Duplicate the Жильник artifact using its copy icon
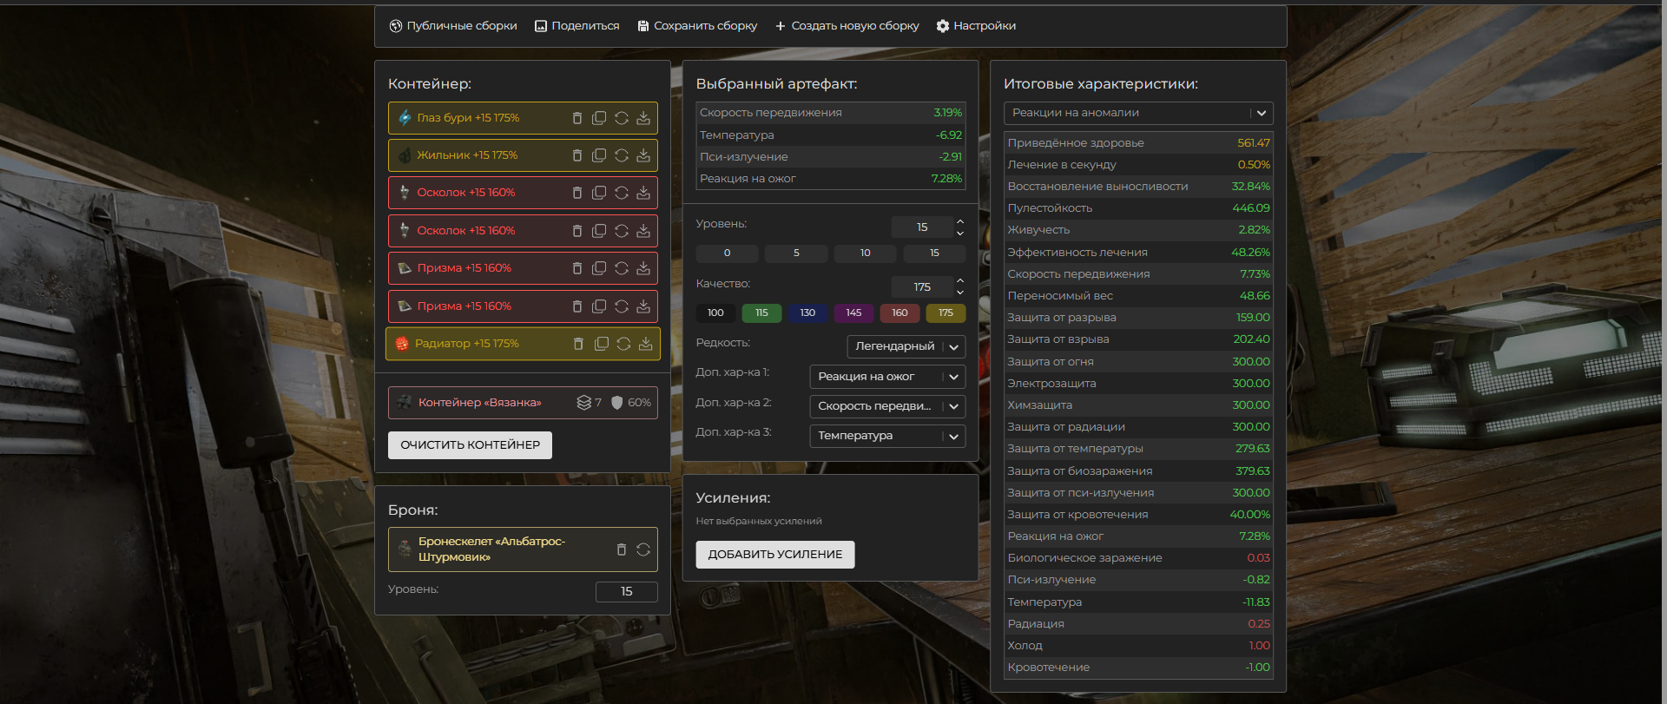The image size is (1667, 704). click(x=599, y=155)
